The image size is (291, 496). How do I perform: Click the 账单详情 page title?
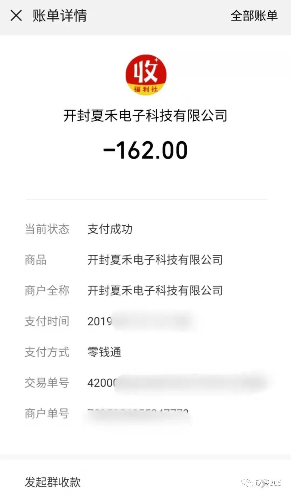(60, 16)
